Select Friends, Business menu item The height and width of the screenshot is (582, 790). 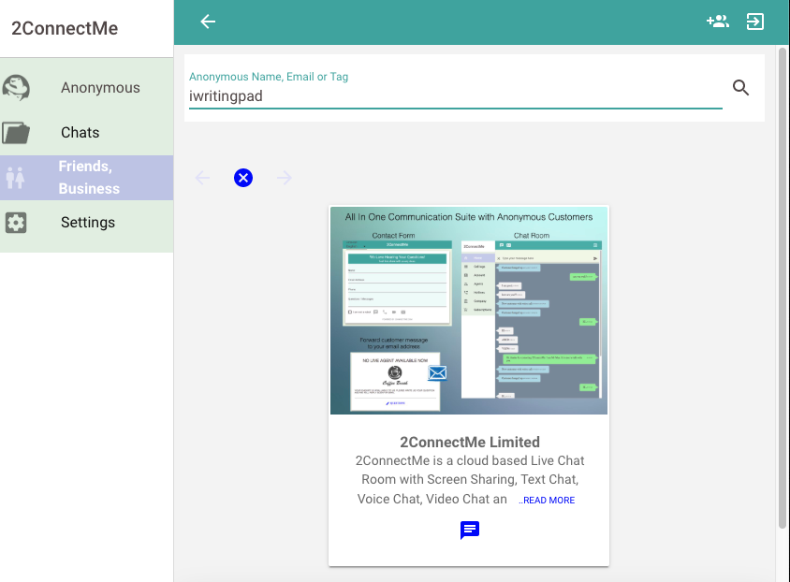(87, 178)
